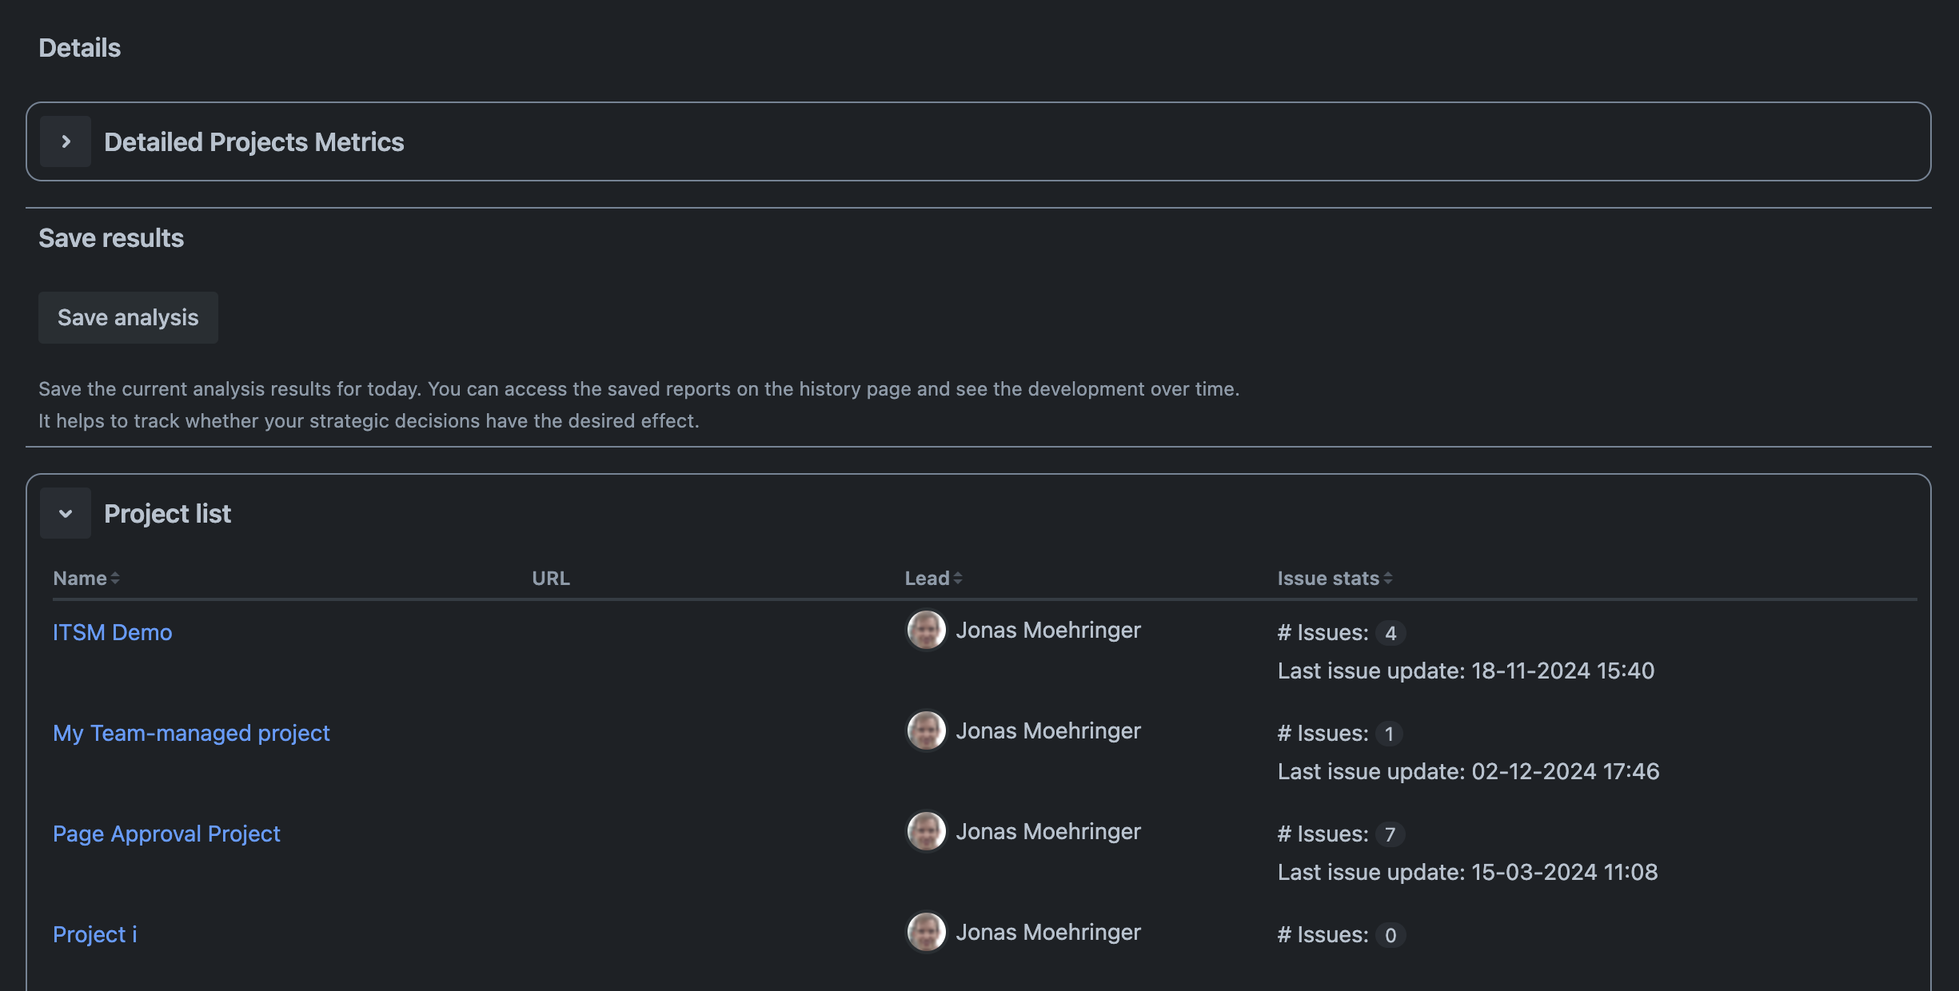
Task: Open the Page Approval Project link
Action: click(166, 834)
